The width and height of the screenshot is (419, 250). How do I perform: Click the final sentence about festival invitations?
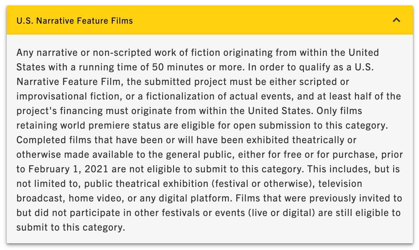coord(209,212)
